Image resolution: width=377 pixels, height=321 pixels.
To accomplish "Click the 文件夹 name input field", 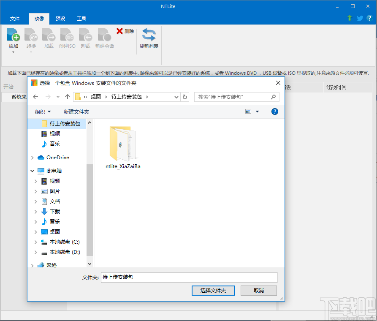I will [189, 277].
